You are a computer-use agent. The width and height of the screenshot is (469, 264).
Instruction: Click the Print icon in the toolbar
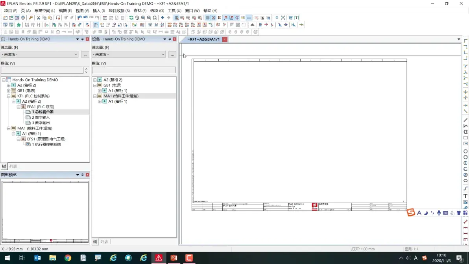point(23,18)
